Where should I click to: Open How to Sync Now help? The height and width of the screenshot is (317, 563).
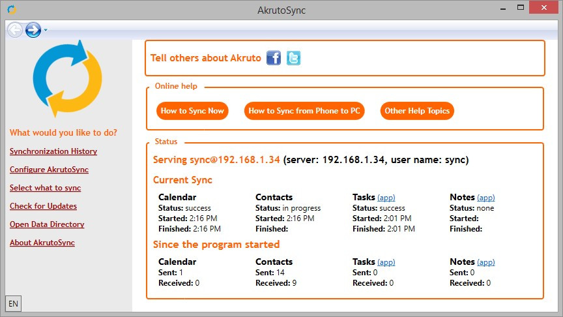coord(192,111)
